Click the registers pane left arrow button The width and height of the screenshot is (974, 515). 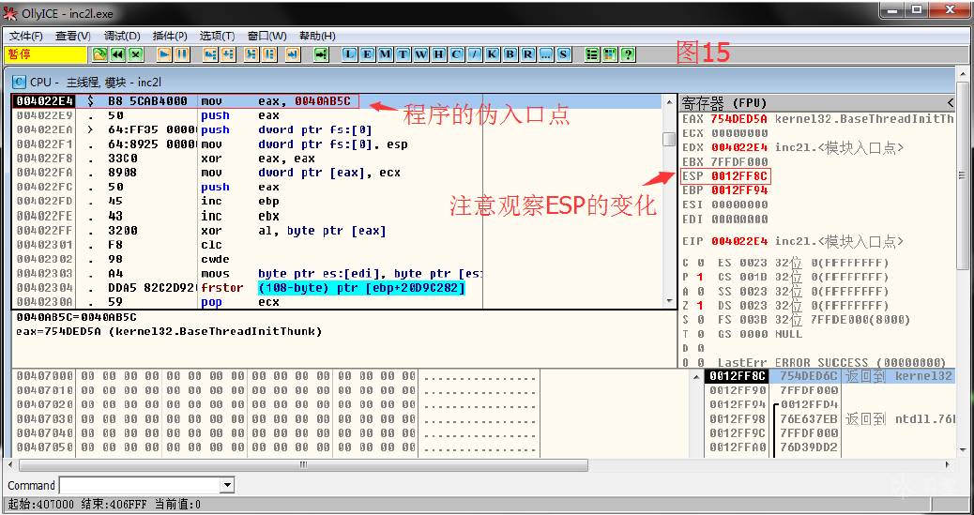(x=951, y=102)
